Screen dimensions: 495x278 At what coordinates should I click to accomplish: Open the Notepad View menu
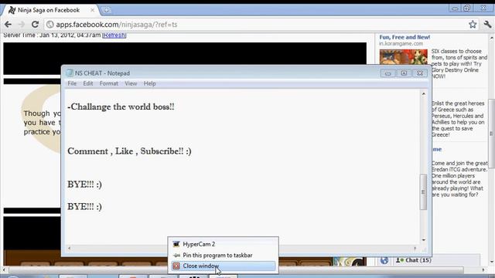131,83
